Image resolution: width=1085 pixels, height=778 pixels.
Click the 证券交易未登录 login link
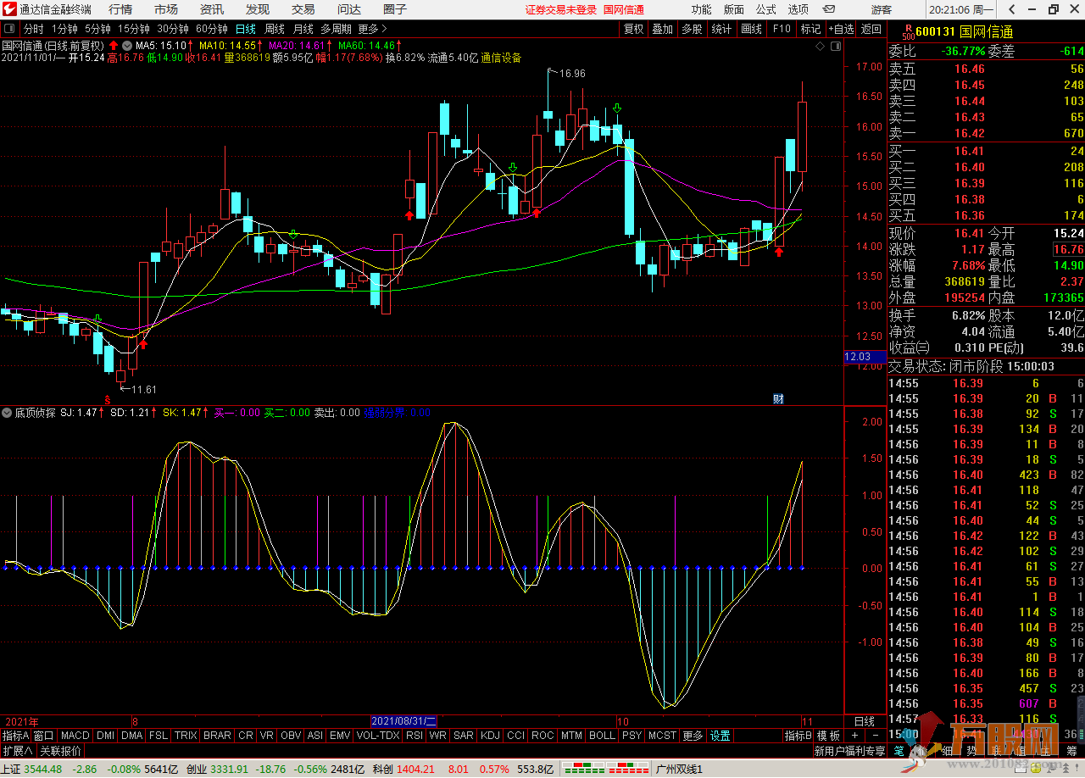[561, 9]
